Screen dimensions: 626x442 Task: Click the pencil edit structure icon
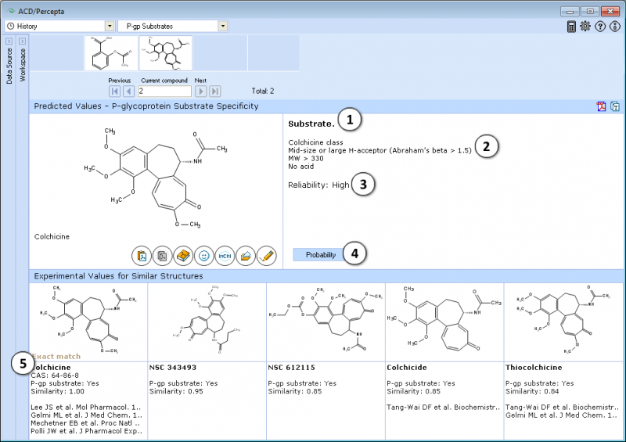[x=266, y=256]
